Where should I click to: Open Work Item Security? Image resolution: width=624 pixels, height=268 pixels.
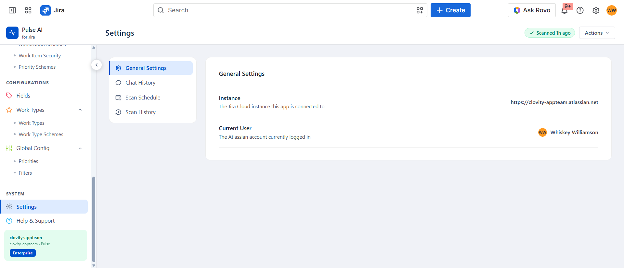40,56
